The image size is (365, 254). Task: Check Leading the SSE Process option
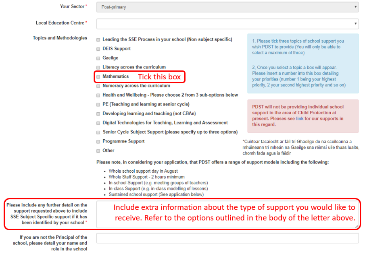point(98,40)
